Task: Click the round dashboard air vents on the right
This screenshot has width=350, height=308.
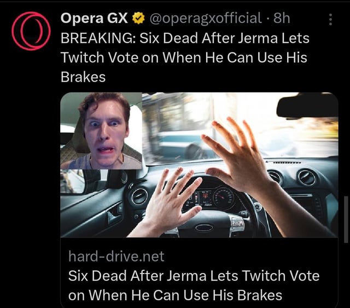Action: pyautogui.click(x=291, y=178)
